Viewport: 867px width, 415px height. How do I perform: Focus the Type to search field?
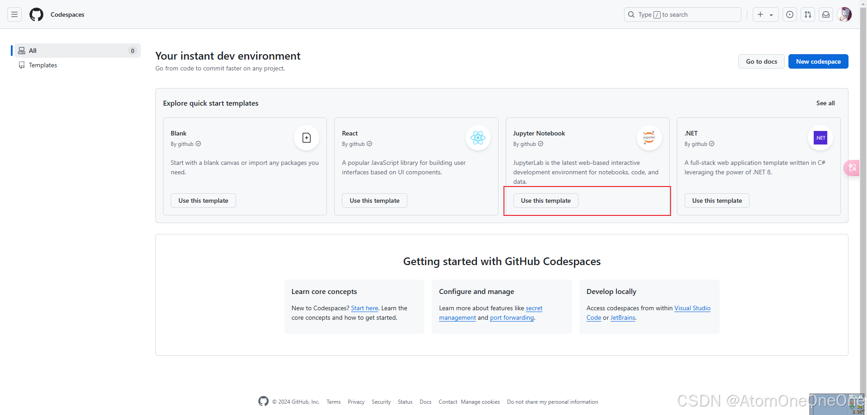[x=683, y=14]
